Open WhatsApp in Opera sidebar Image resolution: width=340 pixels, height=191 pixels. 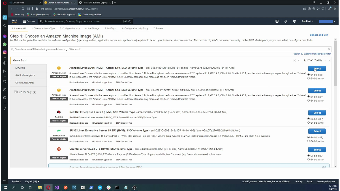tap(5, 44)
